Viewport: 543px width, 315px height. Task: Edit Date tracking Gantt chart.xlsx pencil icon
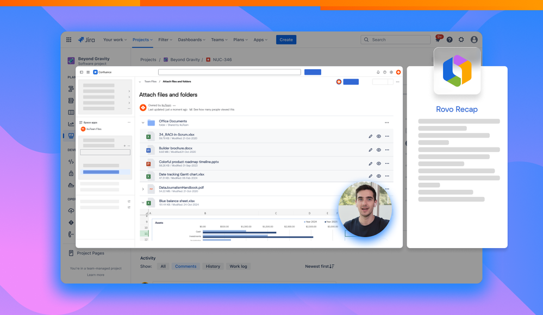pyautogui.click(x=371, y=176)
